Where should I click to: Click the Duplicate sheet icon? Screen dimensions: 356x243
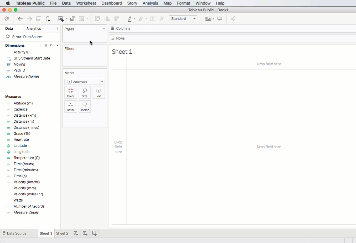pos(73,19)
